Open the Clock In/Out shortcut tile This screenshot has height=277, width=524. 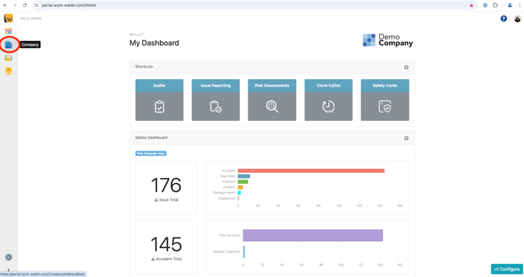pos(328,100)
